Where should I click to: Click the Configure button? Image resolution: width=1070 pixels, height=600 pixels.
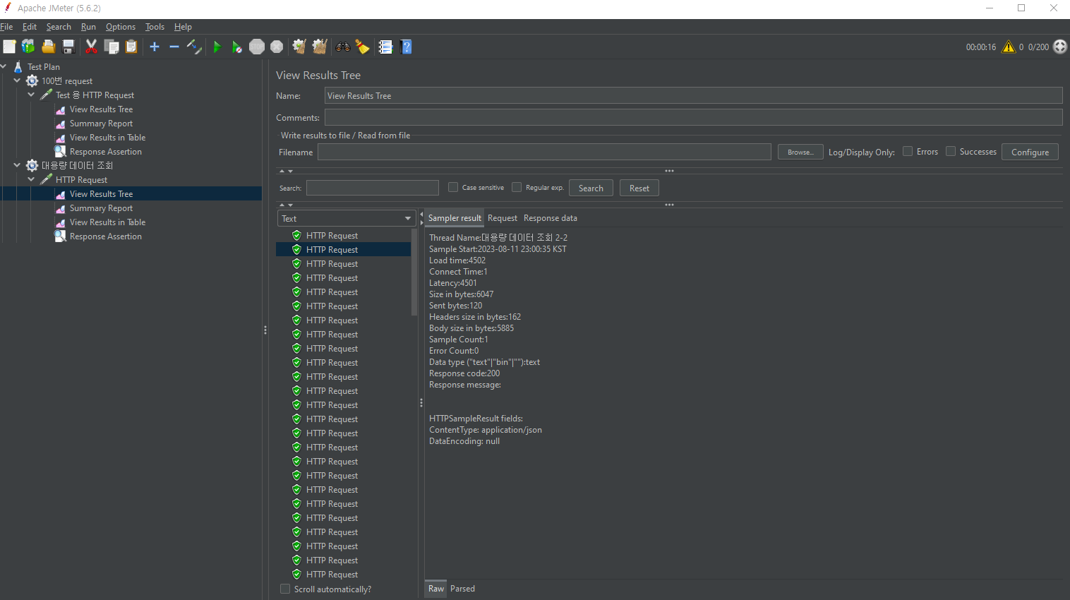[1030, 152]
